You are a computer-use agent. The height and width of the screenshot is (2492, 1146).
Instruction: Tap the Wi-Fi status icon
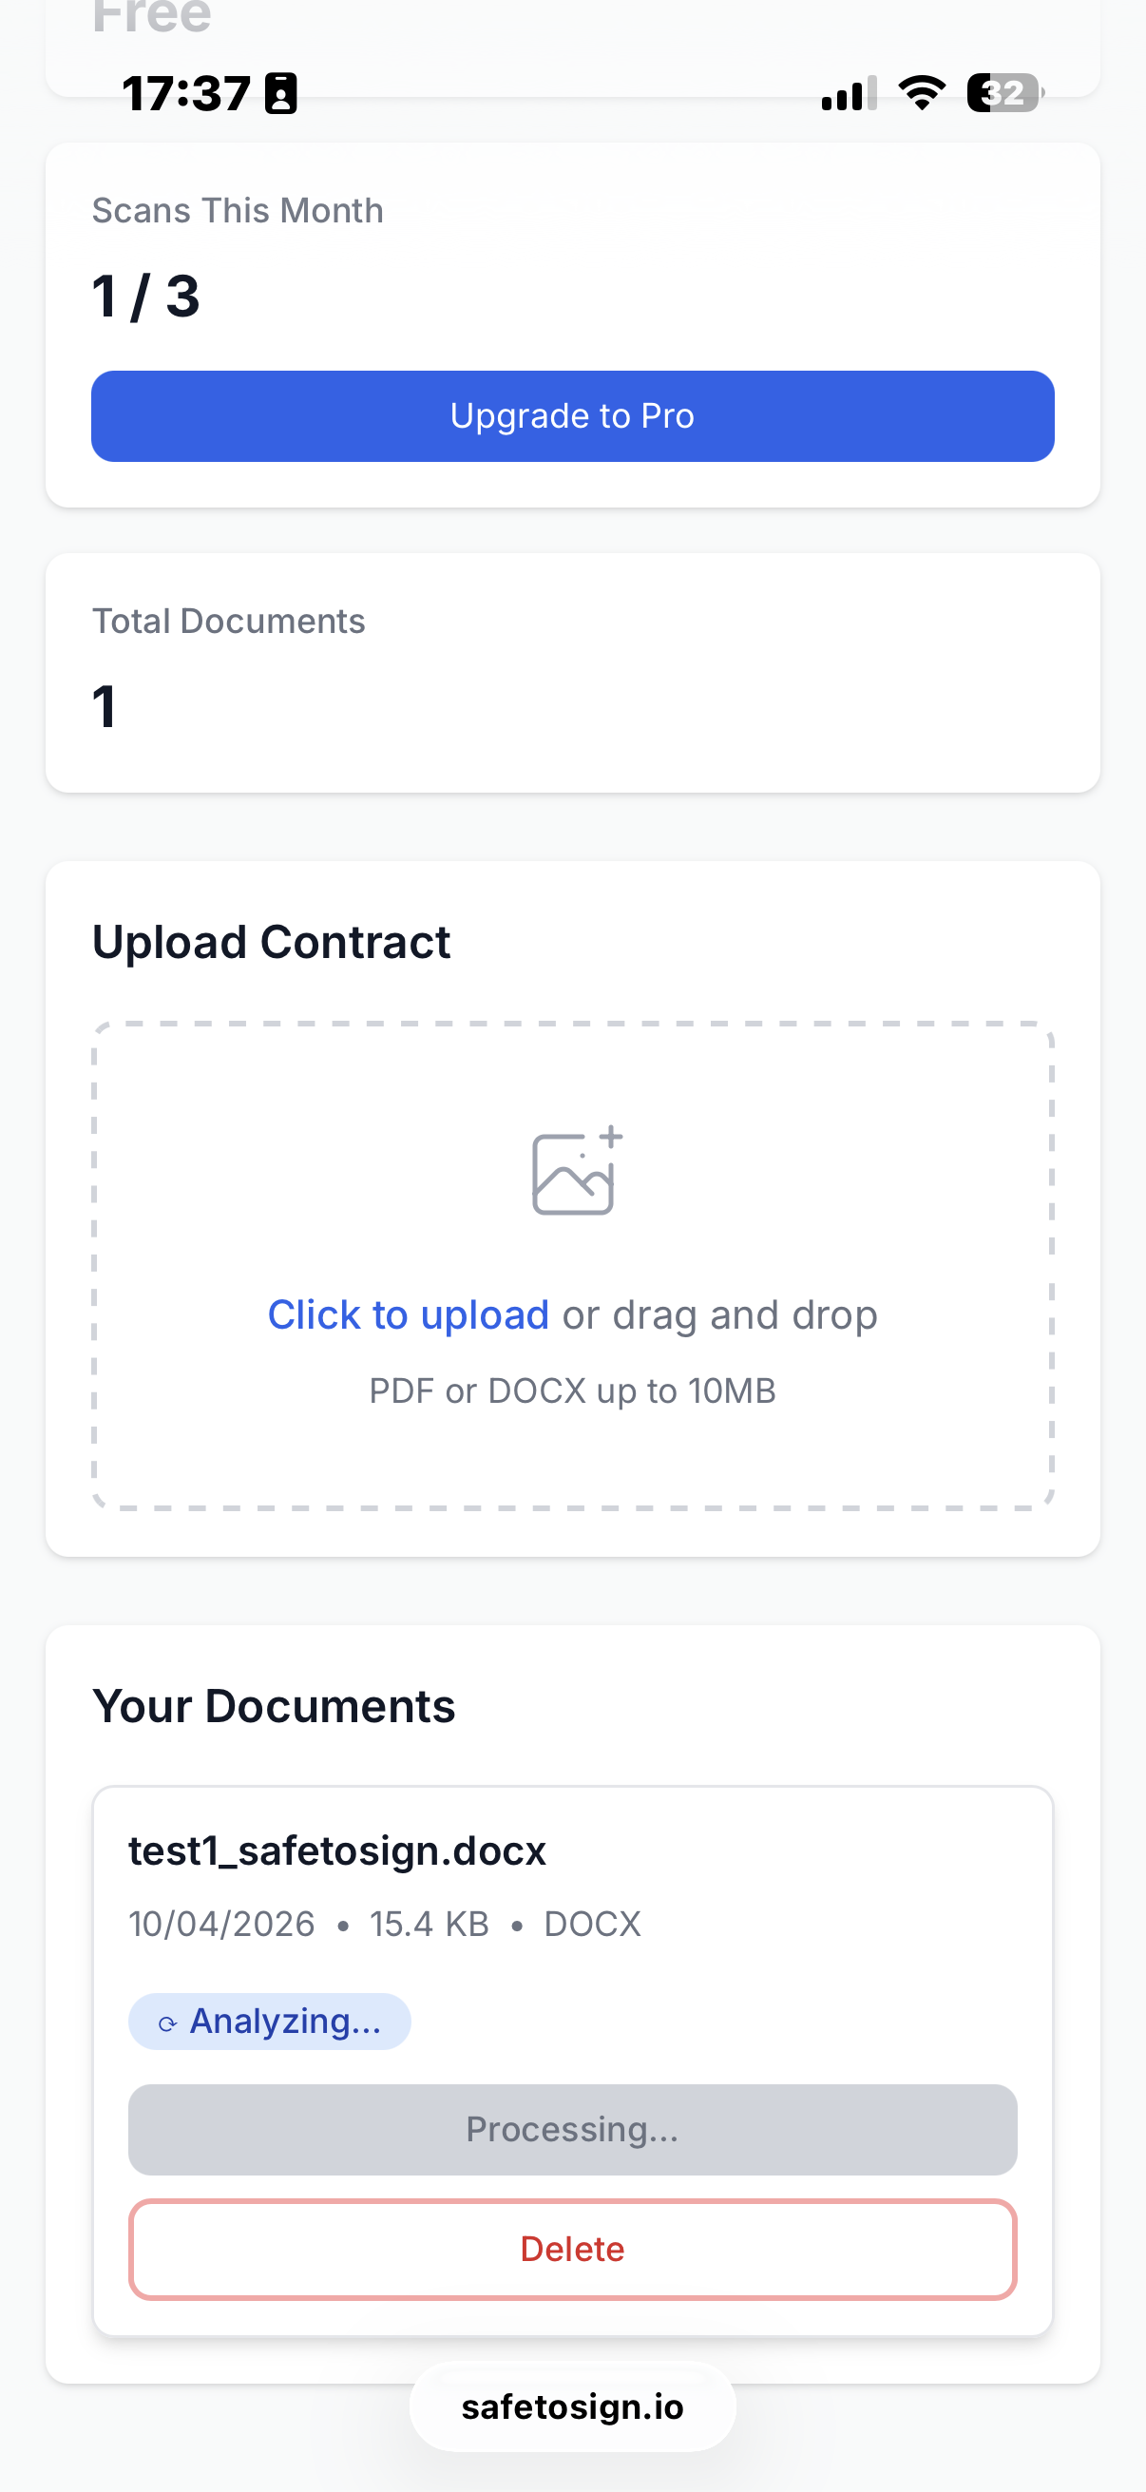(921, 93)
